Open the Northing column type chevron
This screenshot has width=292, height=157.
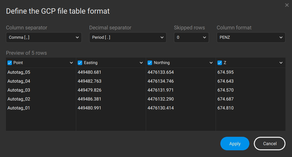[x=211, y=63]
